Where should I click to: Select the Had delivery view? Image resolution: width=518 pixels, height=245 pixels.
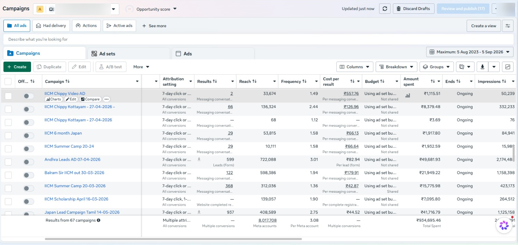click(x=51, y=26)
